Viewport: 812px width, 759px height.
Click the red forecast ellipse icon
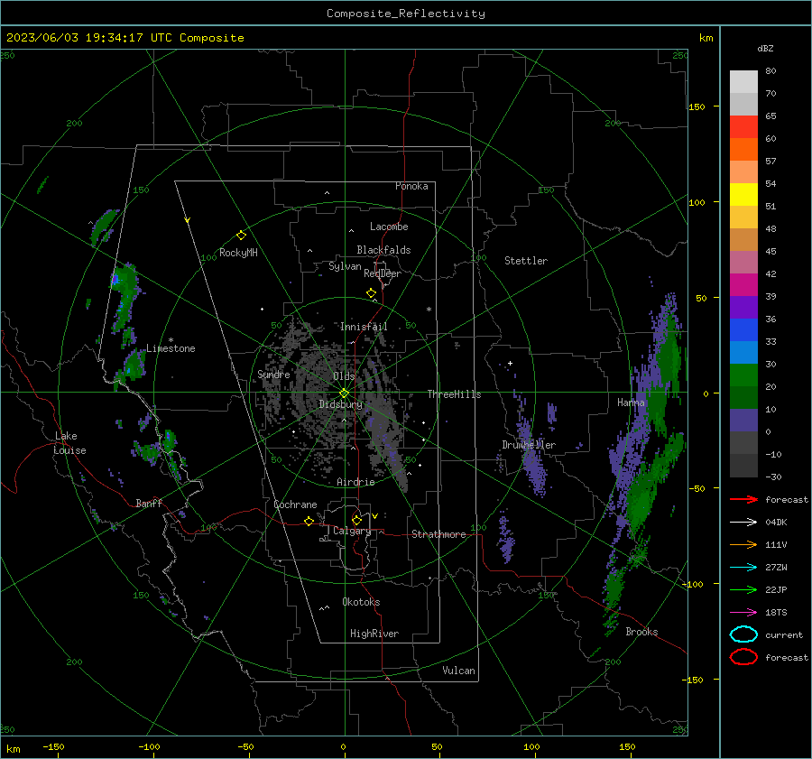743,657
